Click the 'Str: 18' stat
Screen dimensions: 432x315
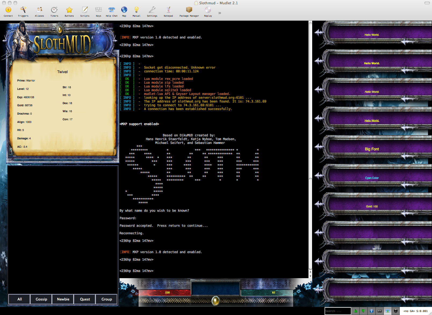click(67, 87)
